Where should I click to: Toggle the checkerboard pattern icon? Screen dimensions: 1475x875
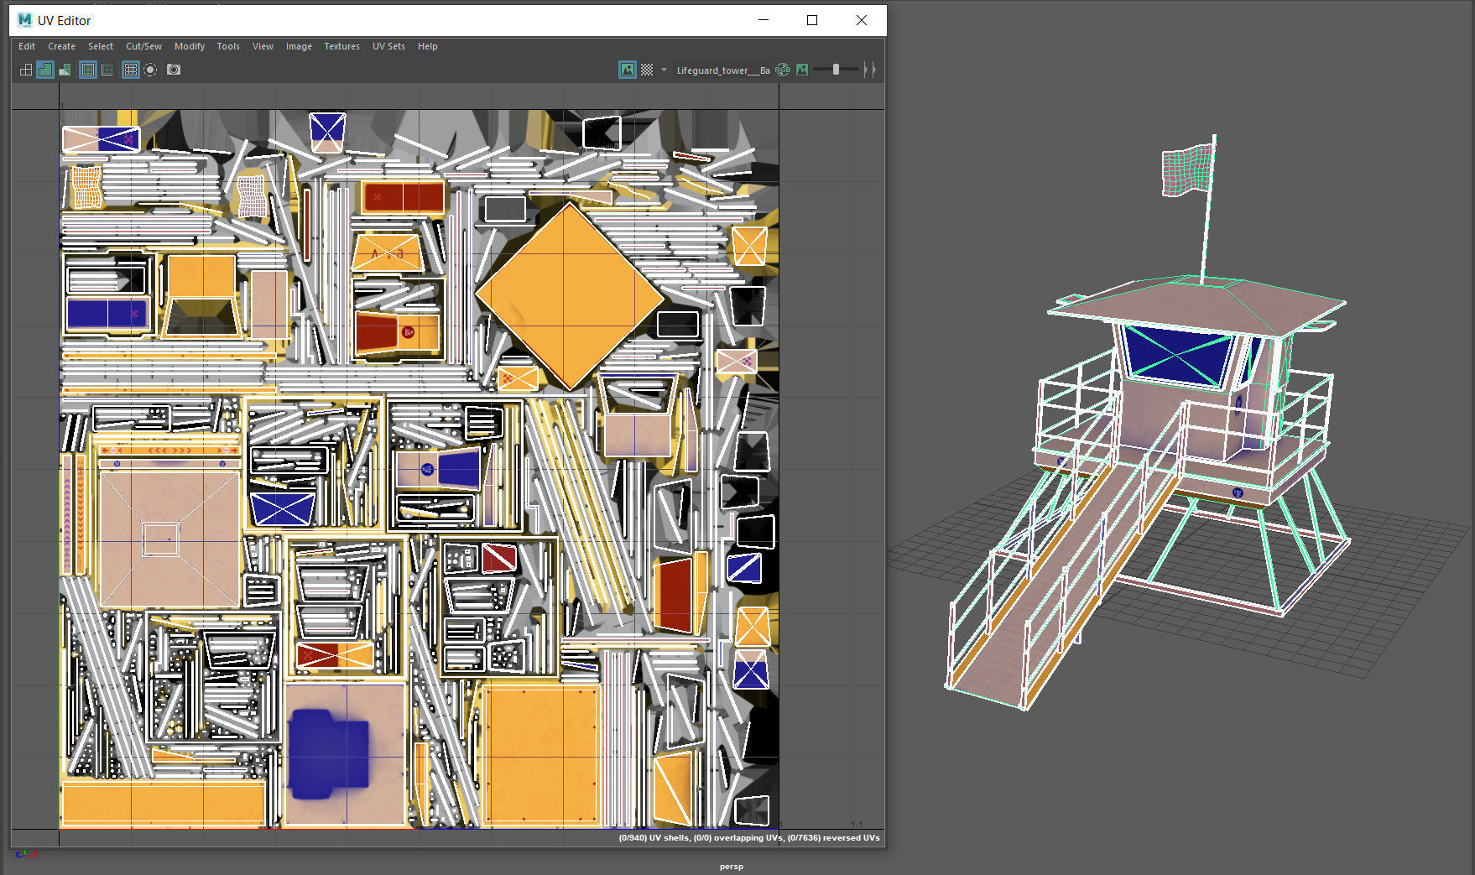[x=647, y=70]
